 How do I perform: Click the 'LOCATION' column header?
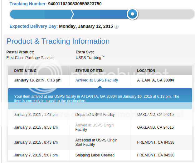point(146,71)
